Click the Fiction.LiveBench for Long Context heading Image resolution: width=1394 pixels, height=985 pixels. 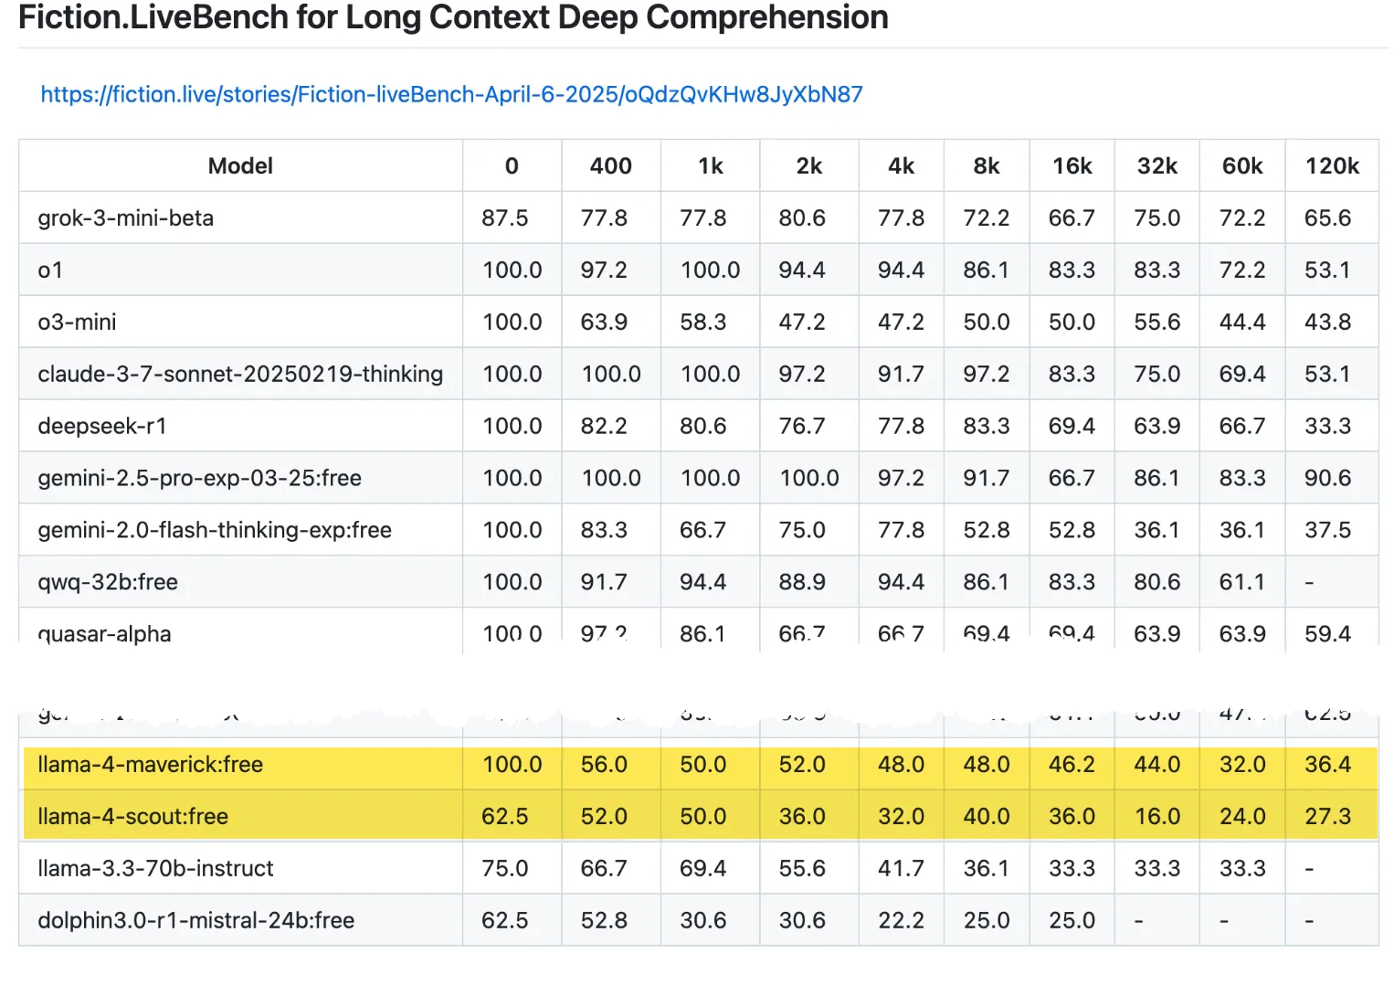tap(453, 17)
